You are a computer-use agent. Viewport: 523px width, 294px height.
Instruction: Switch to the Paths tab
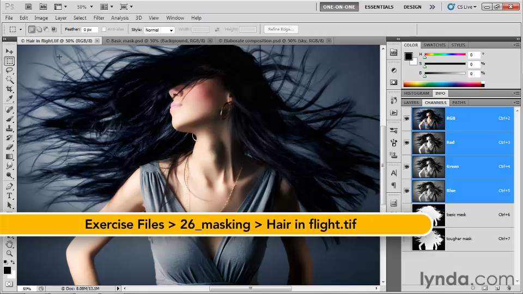459,103
